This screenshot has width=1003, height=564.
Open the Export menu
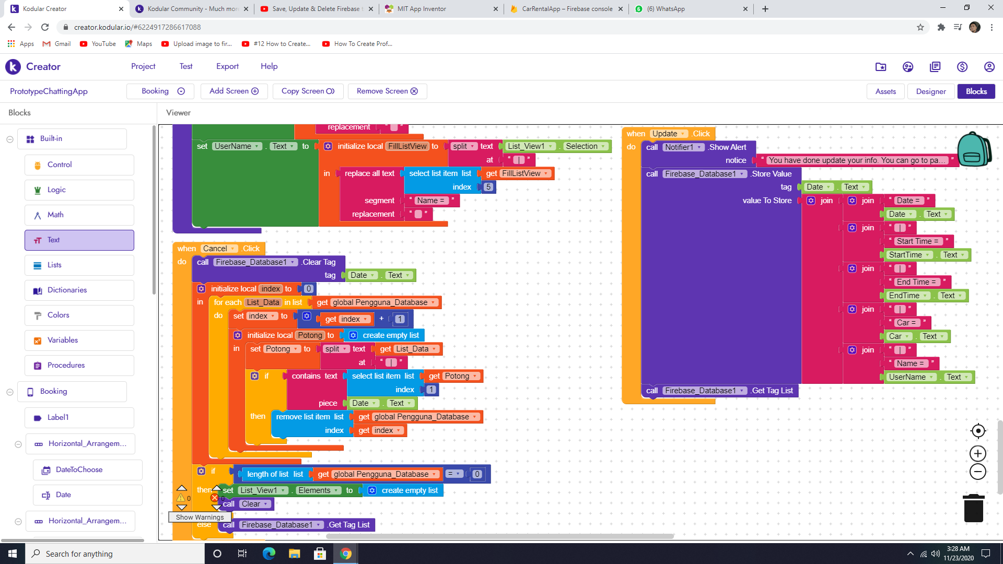(227, 66)
